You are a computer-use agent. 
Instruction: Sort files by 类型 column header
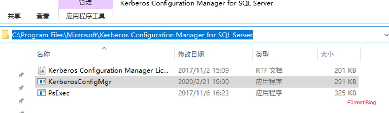point(262,54)
